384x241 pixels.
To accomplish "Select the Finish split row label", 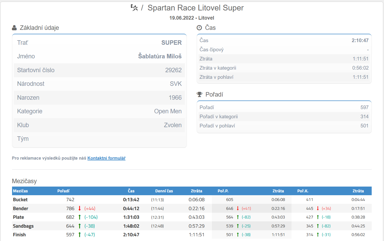I will point(19,235).
